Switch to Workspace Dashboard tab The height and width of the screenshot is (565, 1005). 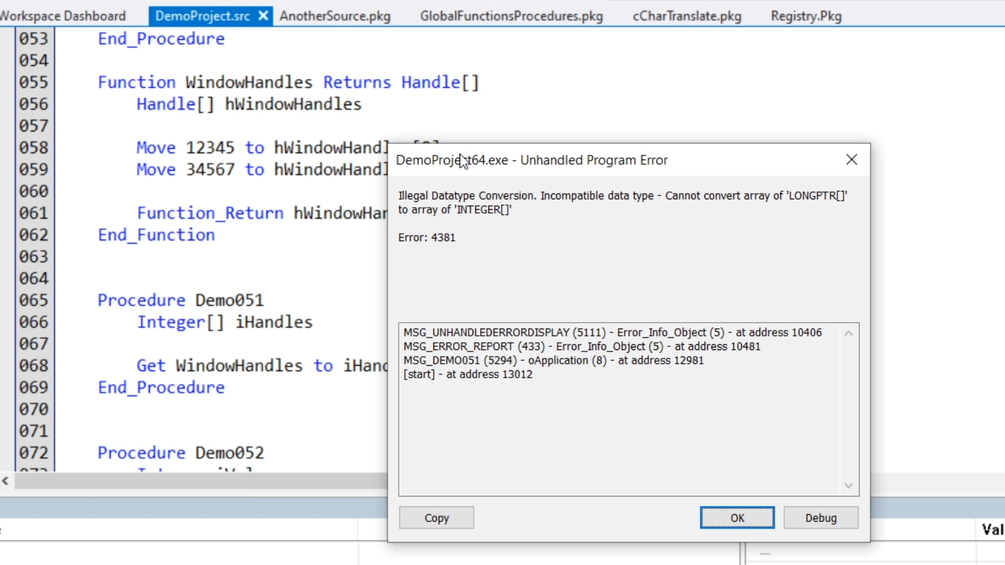tap(63, 16)
